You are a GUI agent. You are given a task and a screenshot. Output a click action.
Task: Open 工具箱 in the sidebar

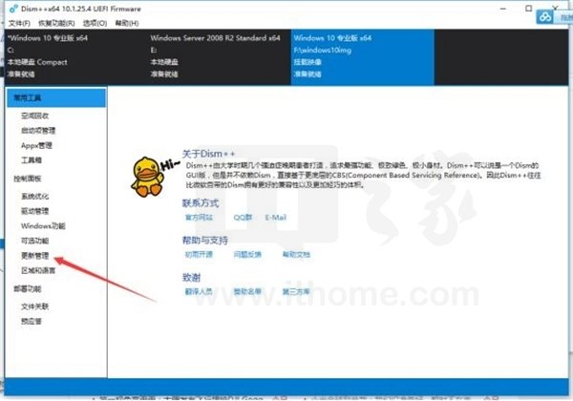[32, 160]
